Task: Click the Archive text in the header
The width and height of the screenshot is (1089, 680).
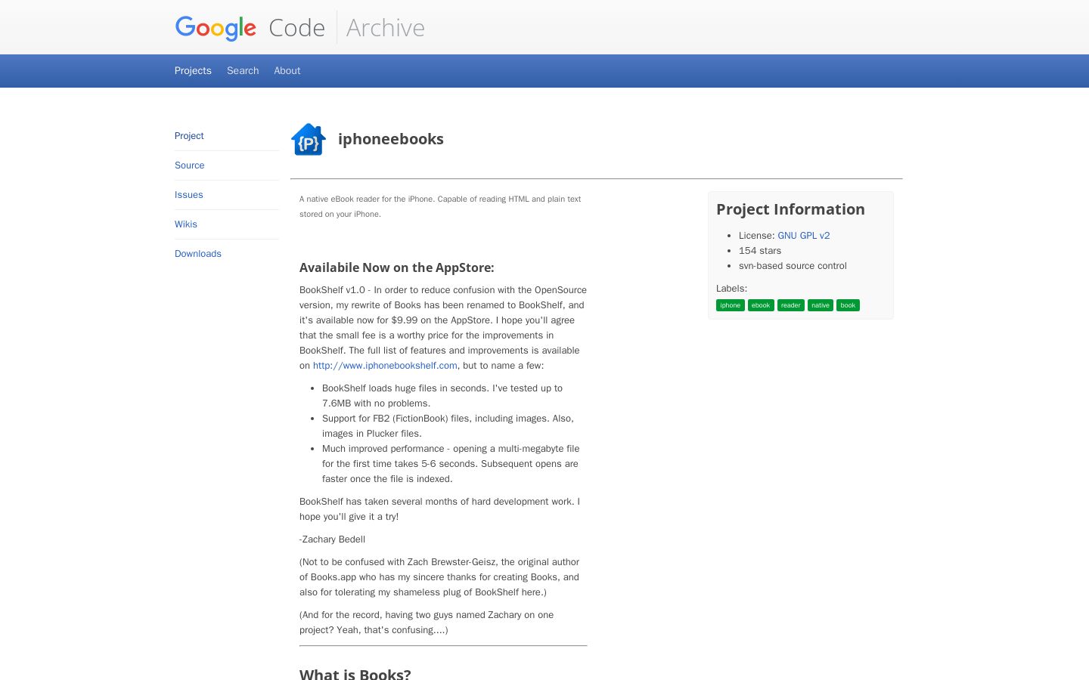Action: tap(386, 28)
